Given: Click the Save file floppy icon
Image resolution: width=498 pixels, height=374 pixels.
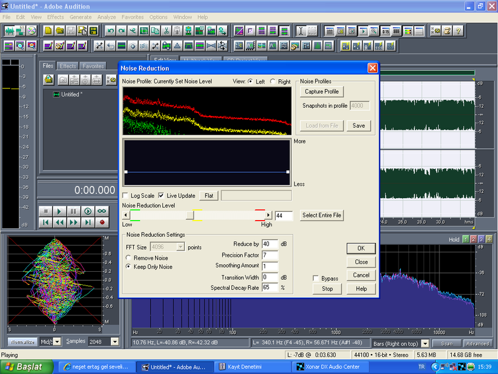Looking at the screenshot, I should point(71,31).
